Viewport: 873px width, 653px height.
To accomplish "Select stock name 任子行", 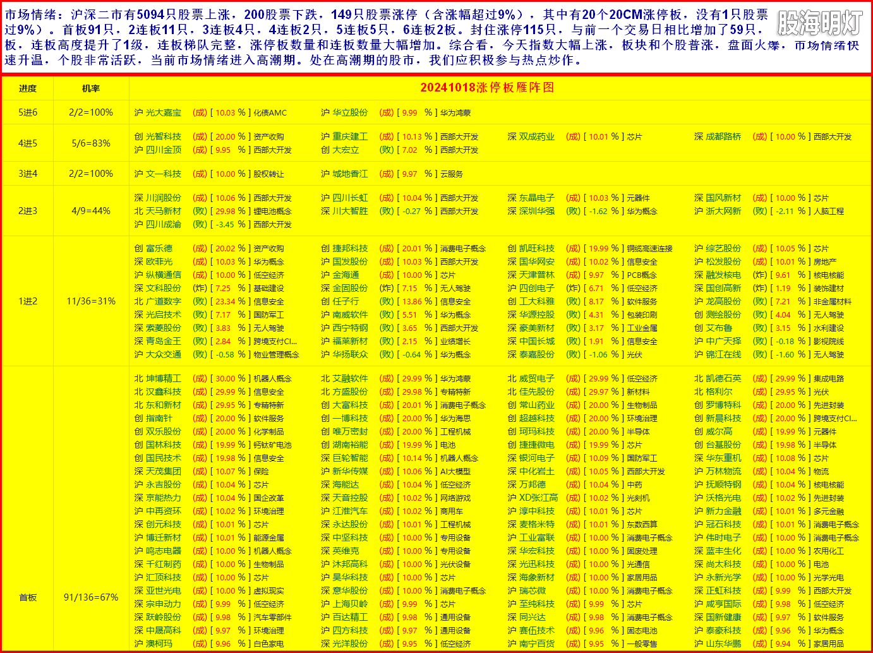I will point(346,301).
